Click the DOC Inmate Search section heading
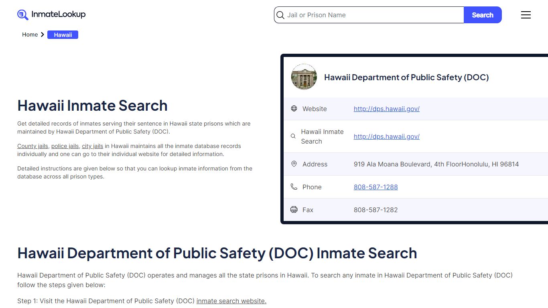The width and height of the screenshot is (548, 308). [217, 253]
